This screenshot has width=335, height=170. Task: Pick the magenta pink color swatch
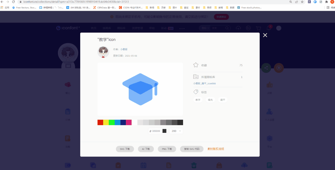coord(129,123)
